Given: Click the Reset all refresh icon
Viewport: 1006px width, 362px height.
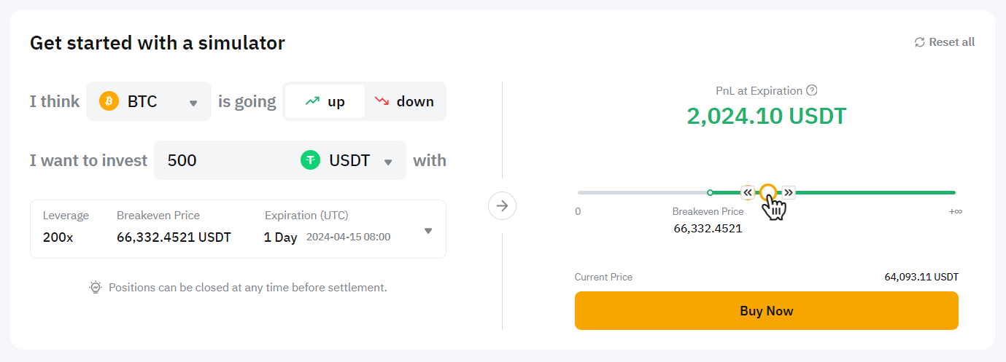Looking at the screenshot, I should click(920, 42).
